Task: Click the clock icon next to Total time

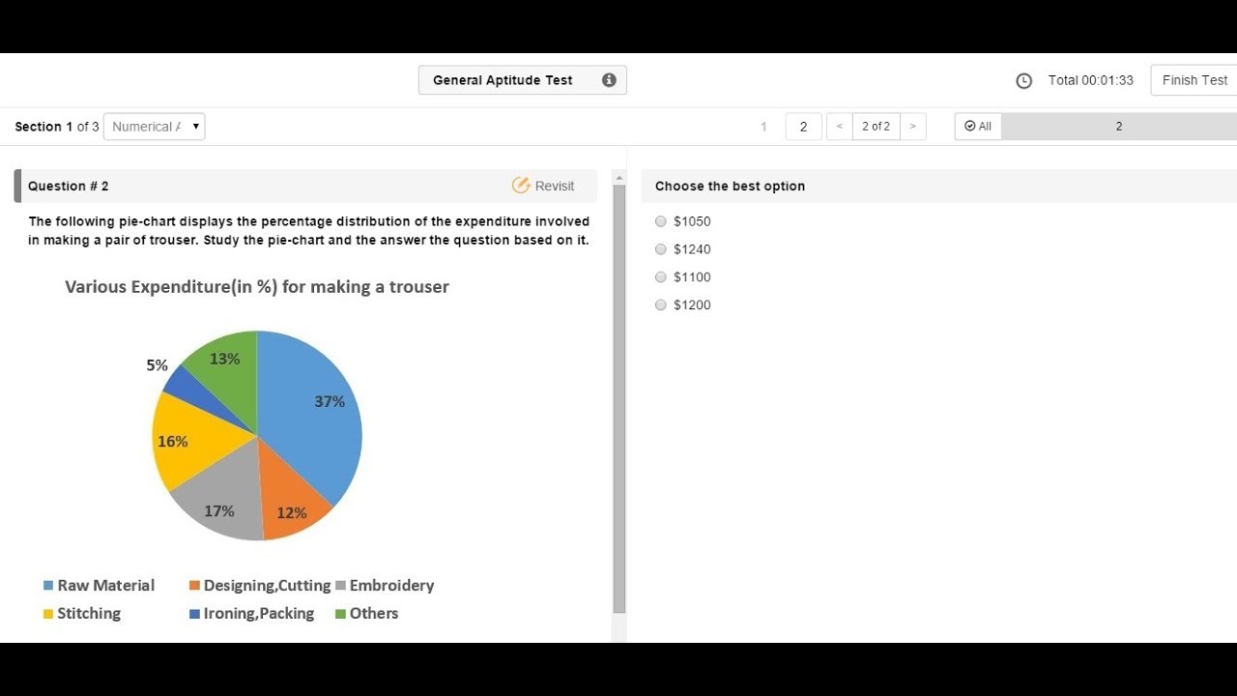Action: [x=1024, y=81]
